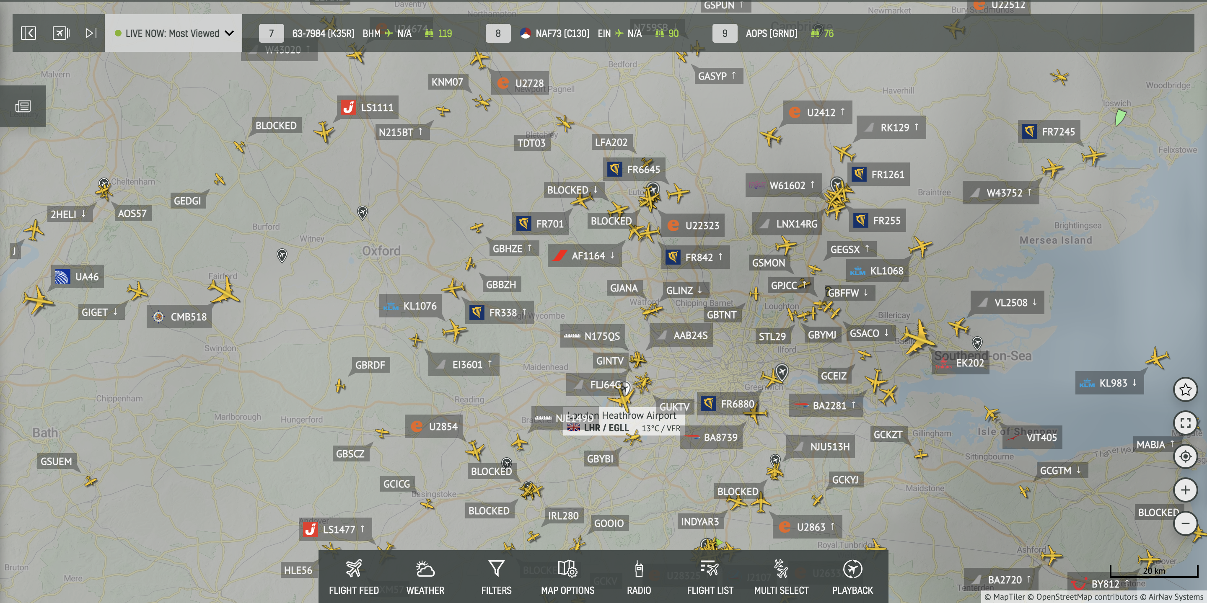Screen dimensions: 1207x603
Task: Select flight label KL983
Action: coord(1109,383)
